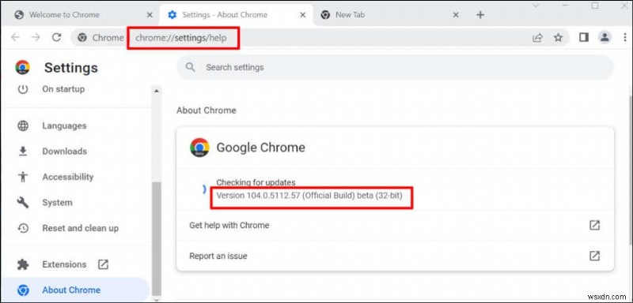
Task: Open Get help with Chrome
Action: click(x=395, y=226)
